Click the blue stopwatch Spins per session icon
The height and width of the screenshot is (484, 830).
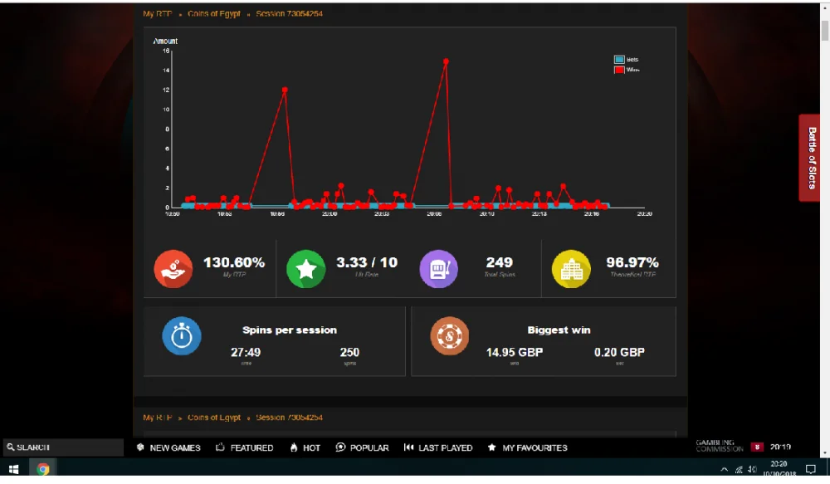(182, 335)
